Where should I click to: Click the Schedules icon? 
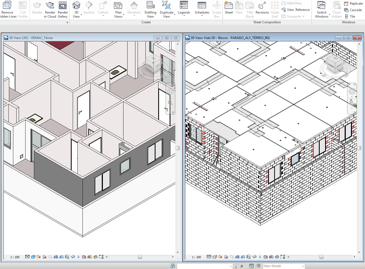click(x=202, y=5)
